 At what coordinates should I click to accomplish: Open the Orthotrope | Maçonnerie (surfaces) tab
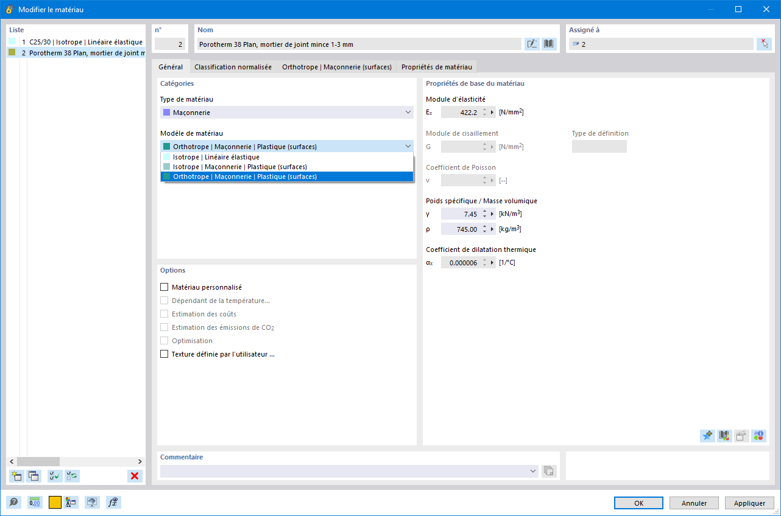(x=337, y=67)
